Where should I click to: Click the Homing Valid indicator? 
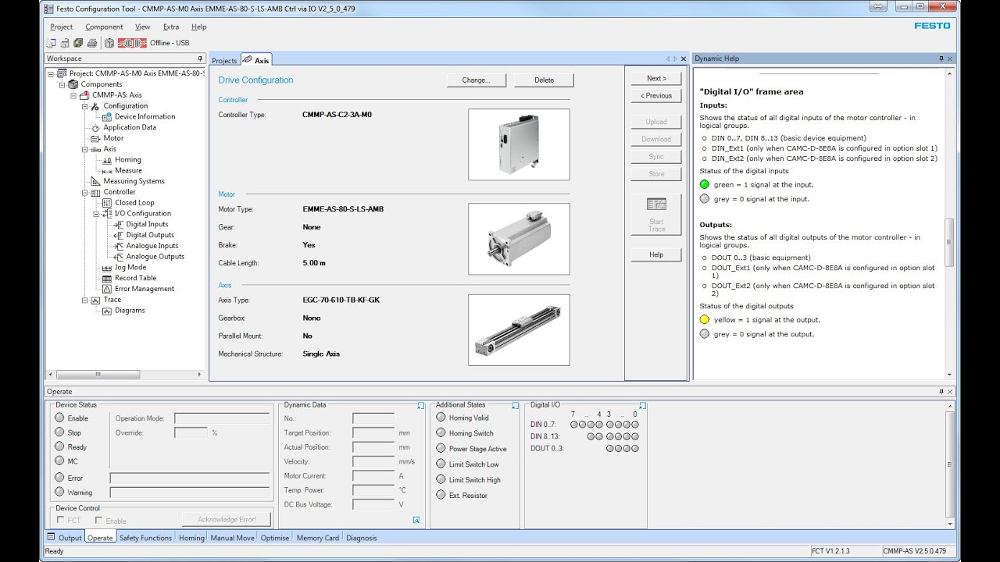pyautogui.click(x=441, y=418)
